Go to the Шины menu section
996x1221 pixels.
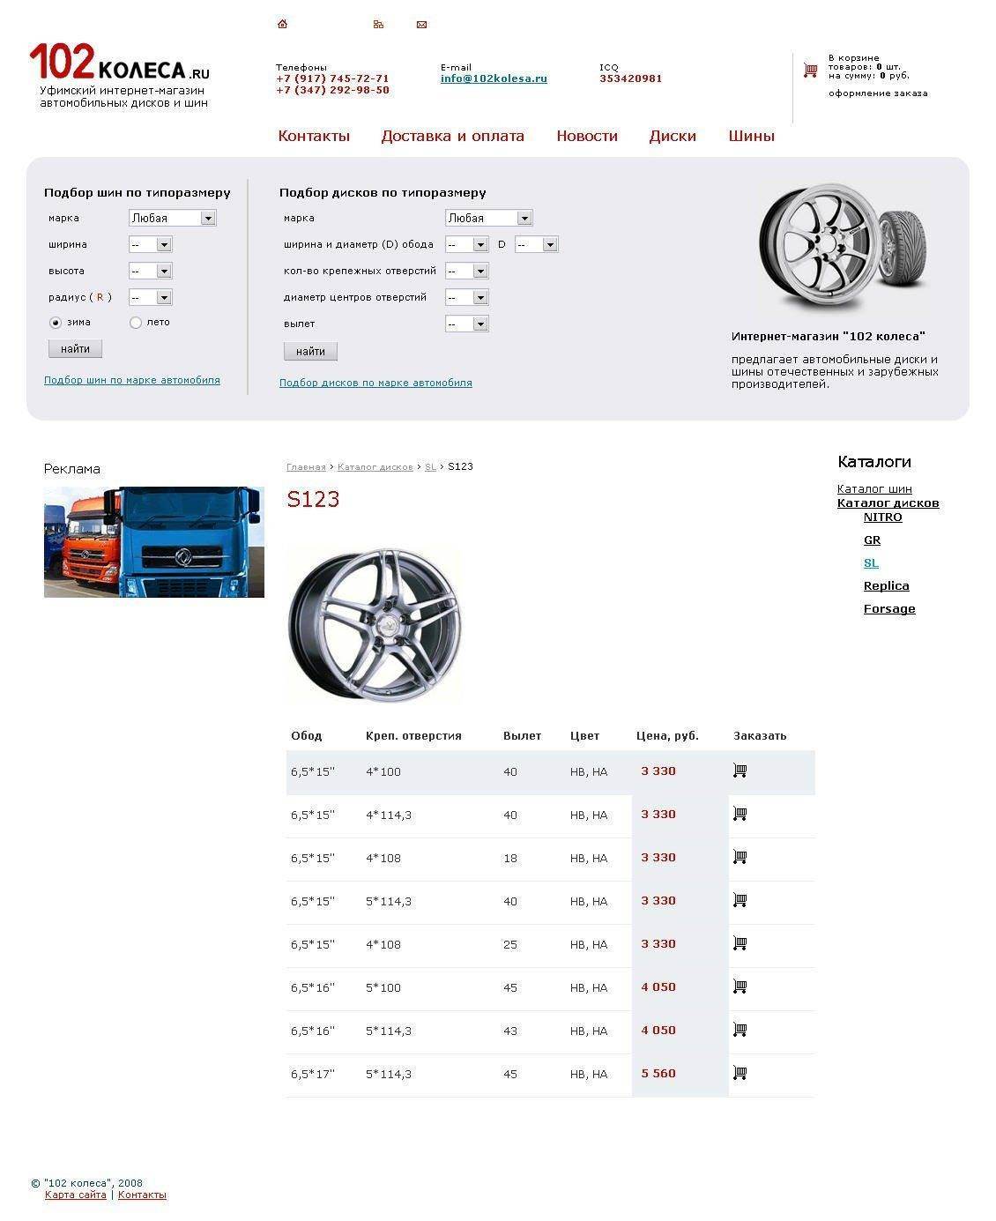[751, 136]
